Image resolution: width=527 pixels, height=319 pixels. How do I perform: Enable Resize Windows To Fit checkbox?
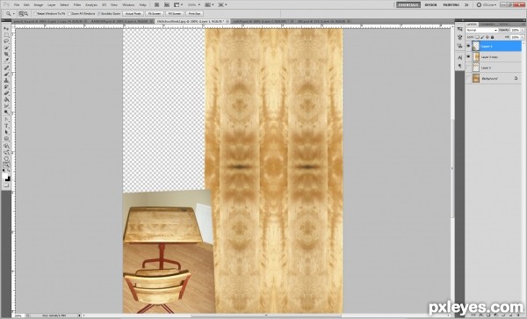click(x=35, y=14)
